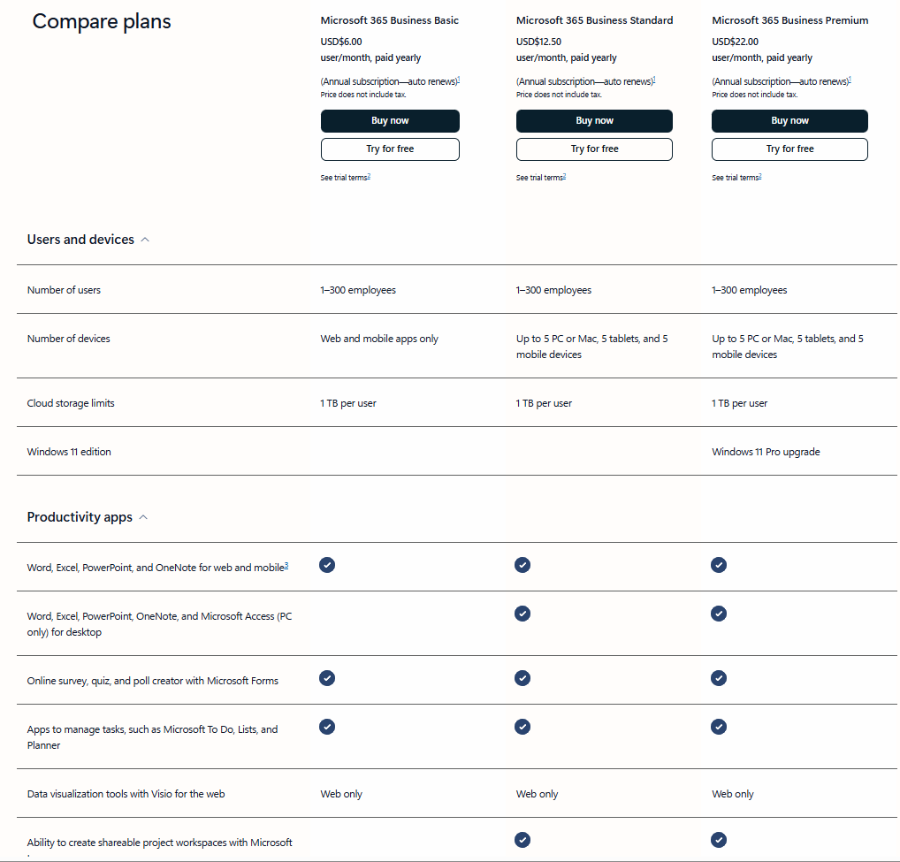Buy now for Microsoft 365 Business Premium
The width and height of the screenshot is (900, 862).
[789, 121]
